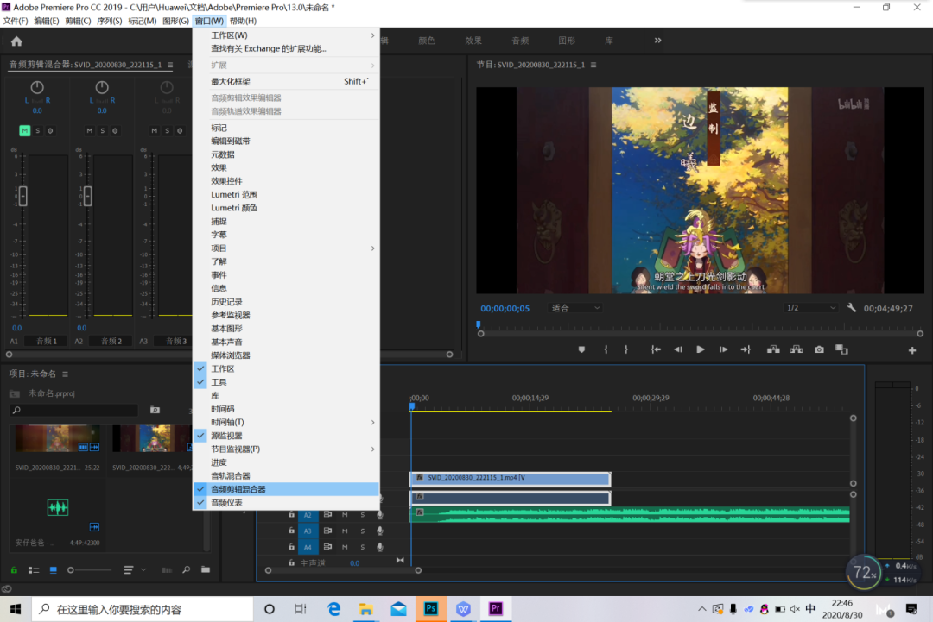Open the Project panel menu icon
The width and height of the screenshot is (933, 622).
tap(66, 374)
